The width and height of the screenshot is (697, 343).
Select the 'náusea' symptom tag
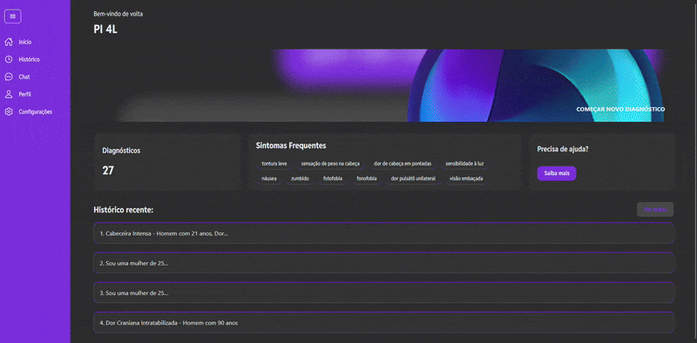(269, 178)
